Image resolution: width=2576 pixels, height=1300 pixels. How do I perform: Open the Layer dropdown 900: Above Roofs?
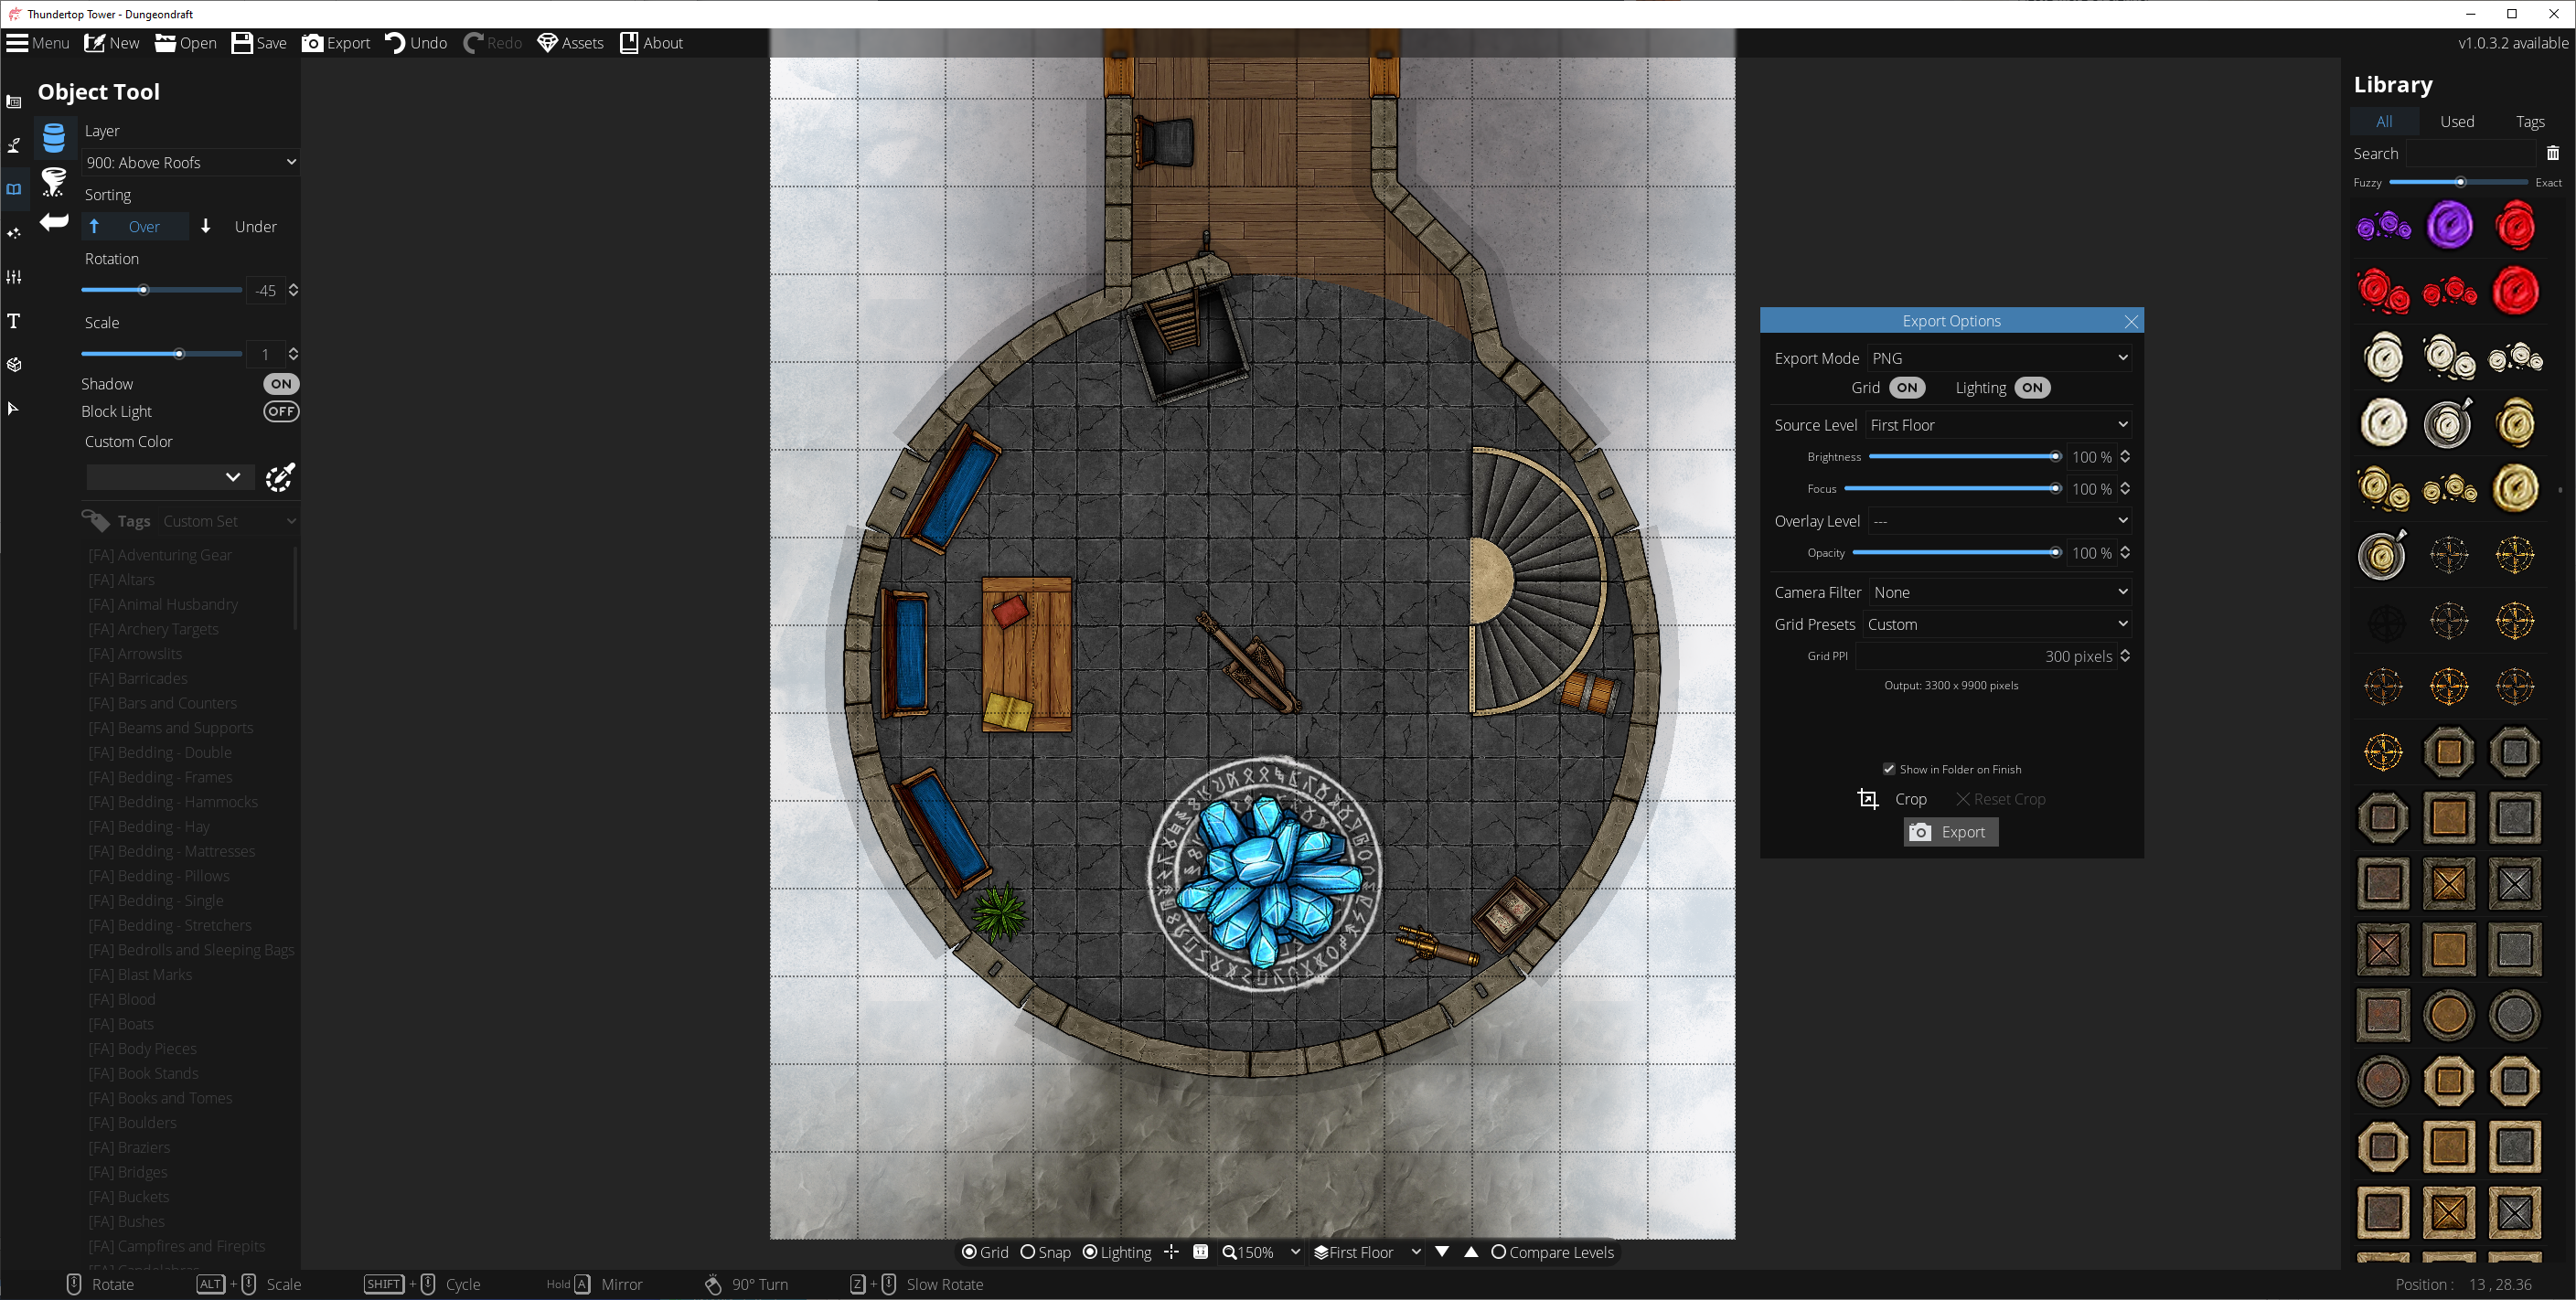coord(190,162)
